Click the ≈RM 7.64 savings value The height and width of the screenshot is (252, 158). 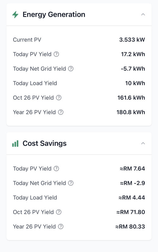132,168
